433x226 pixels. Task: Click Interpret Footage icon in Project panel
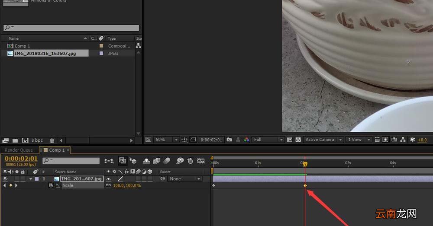pos(5,140)
